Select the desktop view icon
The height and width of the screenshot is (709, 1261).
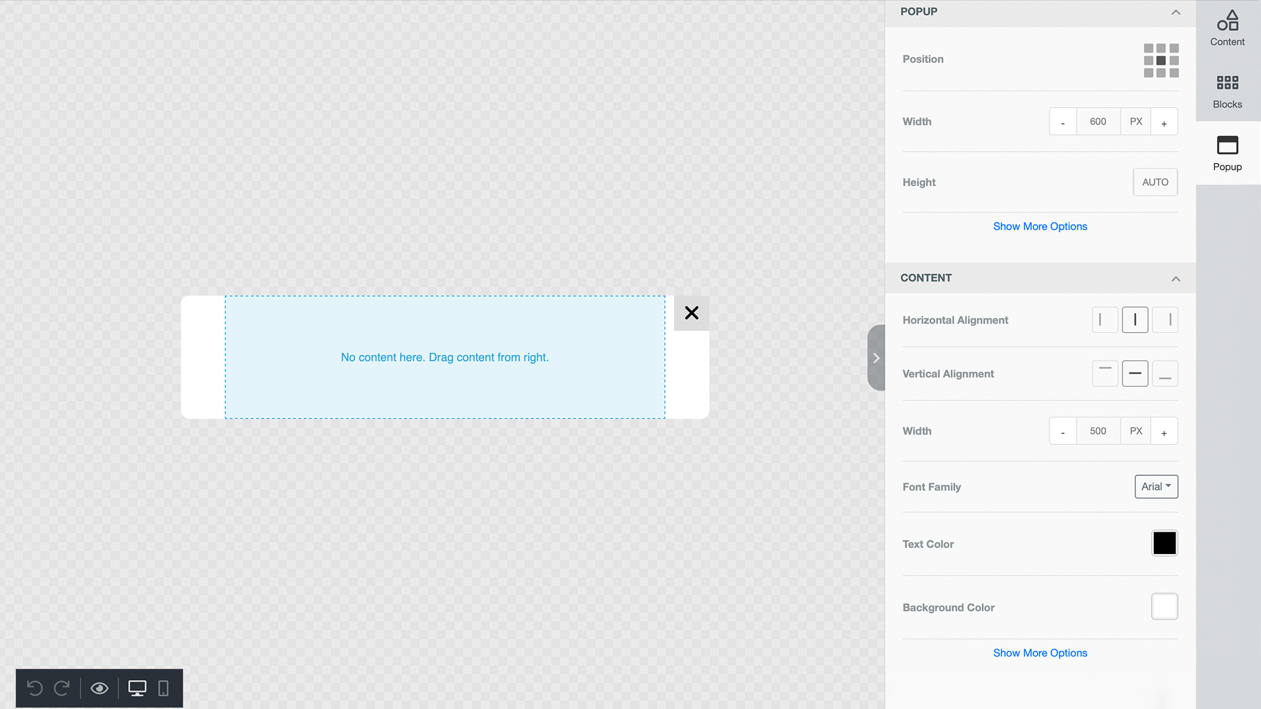coord(136,687)
